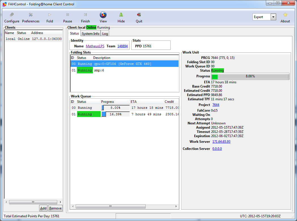
Task: Sort Work Queue by Credit column header
Action: [171, 102]
